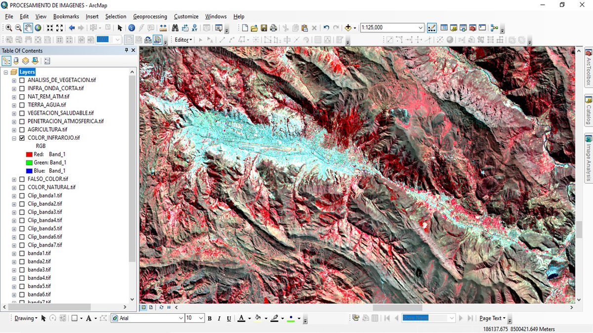Open the Editor Toolbar icon
The width and height of the screenshot is (593, 333).
(x=431, y=28)
